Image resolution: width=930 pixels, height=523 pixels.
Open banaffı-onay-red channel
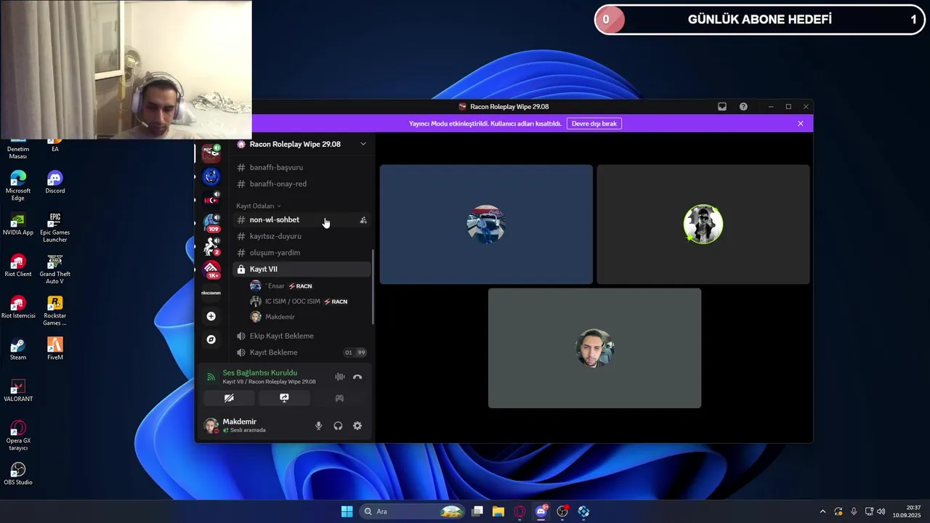pos(302,184)
